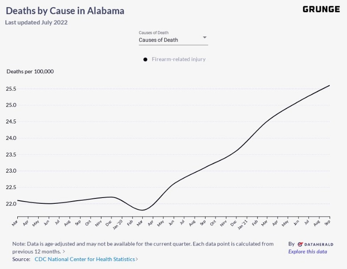This screenshot has height=269, width=347.
Task: Select the Jan '21 x-axis label
Action: point(243,222)
